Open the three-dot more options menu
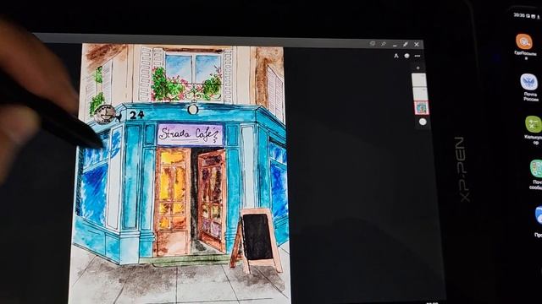The height and width of the screenshot is (304, 542). pos(418,56)
